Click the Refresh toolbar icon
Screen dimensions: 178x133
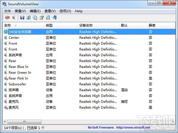28,17
